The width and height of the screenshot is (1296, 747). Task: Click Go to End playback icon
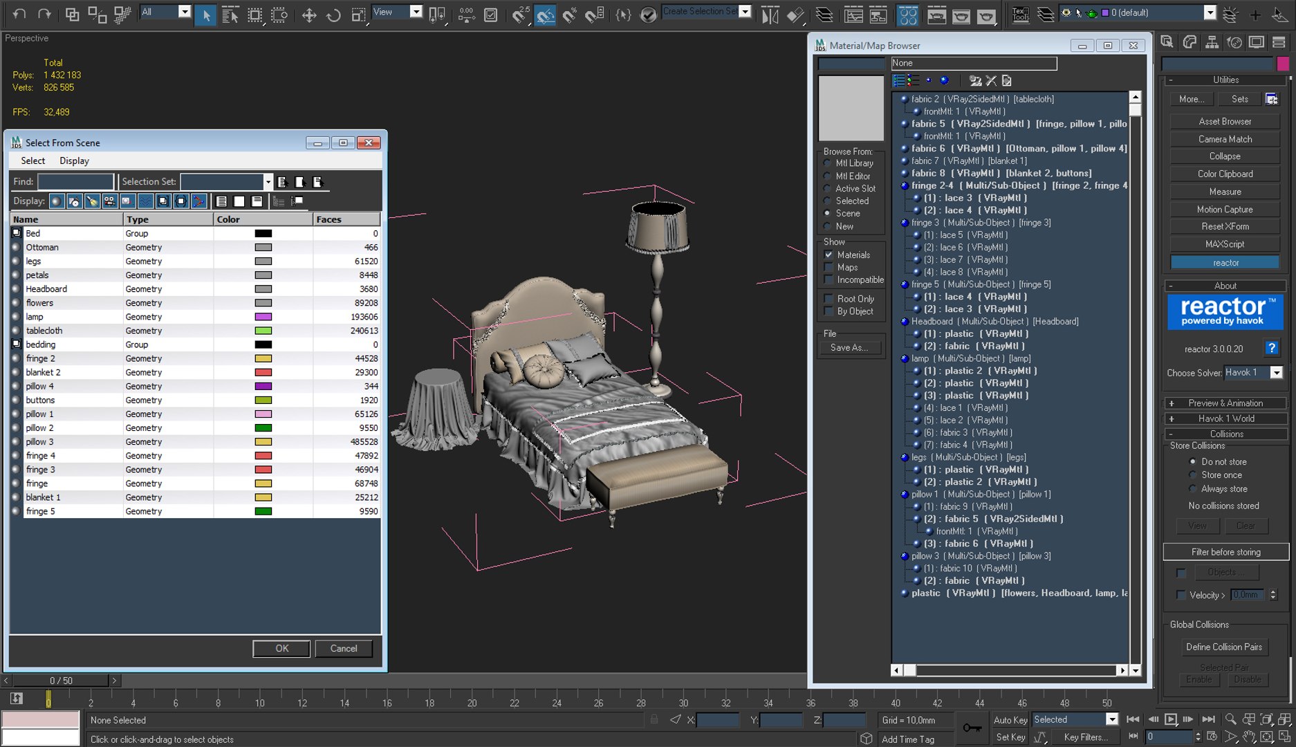click(x=1208, y=720)
